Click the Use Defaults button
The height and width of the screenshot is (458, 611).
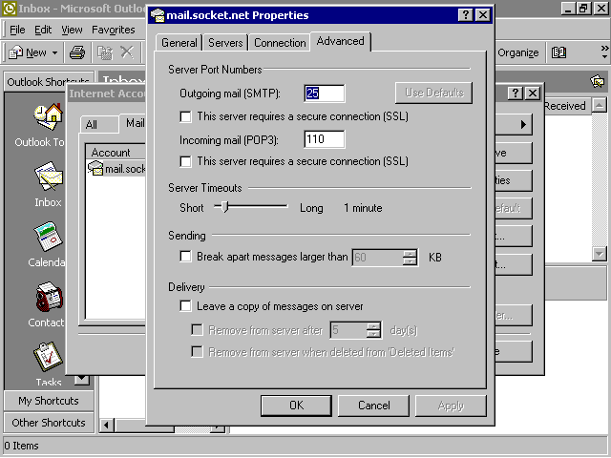tap(433, 93)
